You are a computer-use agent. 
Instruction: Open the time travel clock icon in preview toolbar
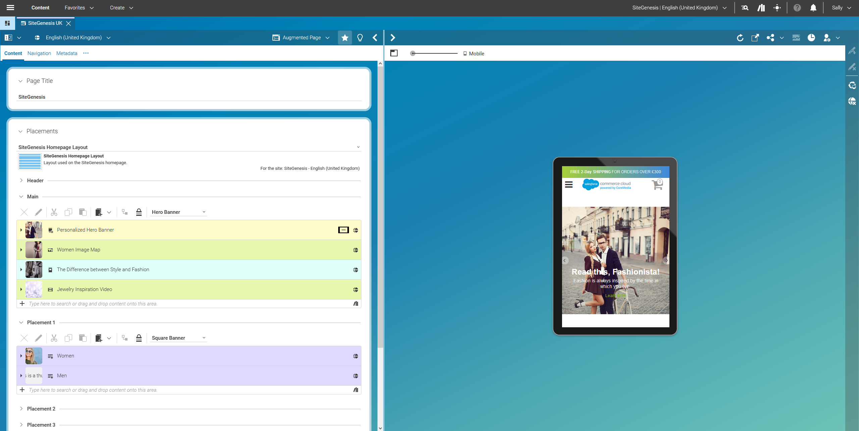click(x=812, y=38)
